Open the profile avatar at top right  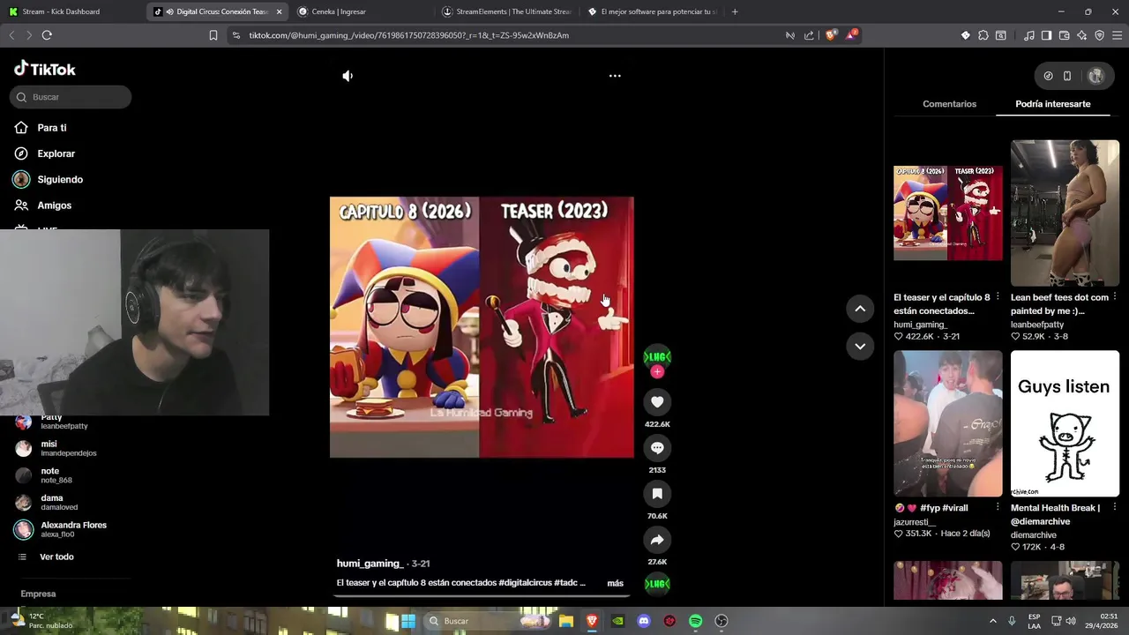(1095, 76)
